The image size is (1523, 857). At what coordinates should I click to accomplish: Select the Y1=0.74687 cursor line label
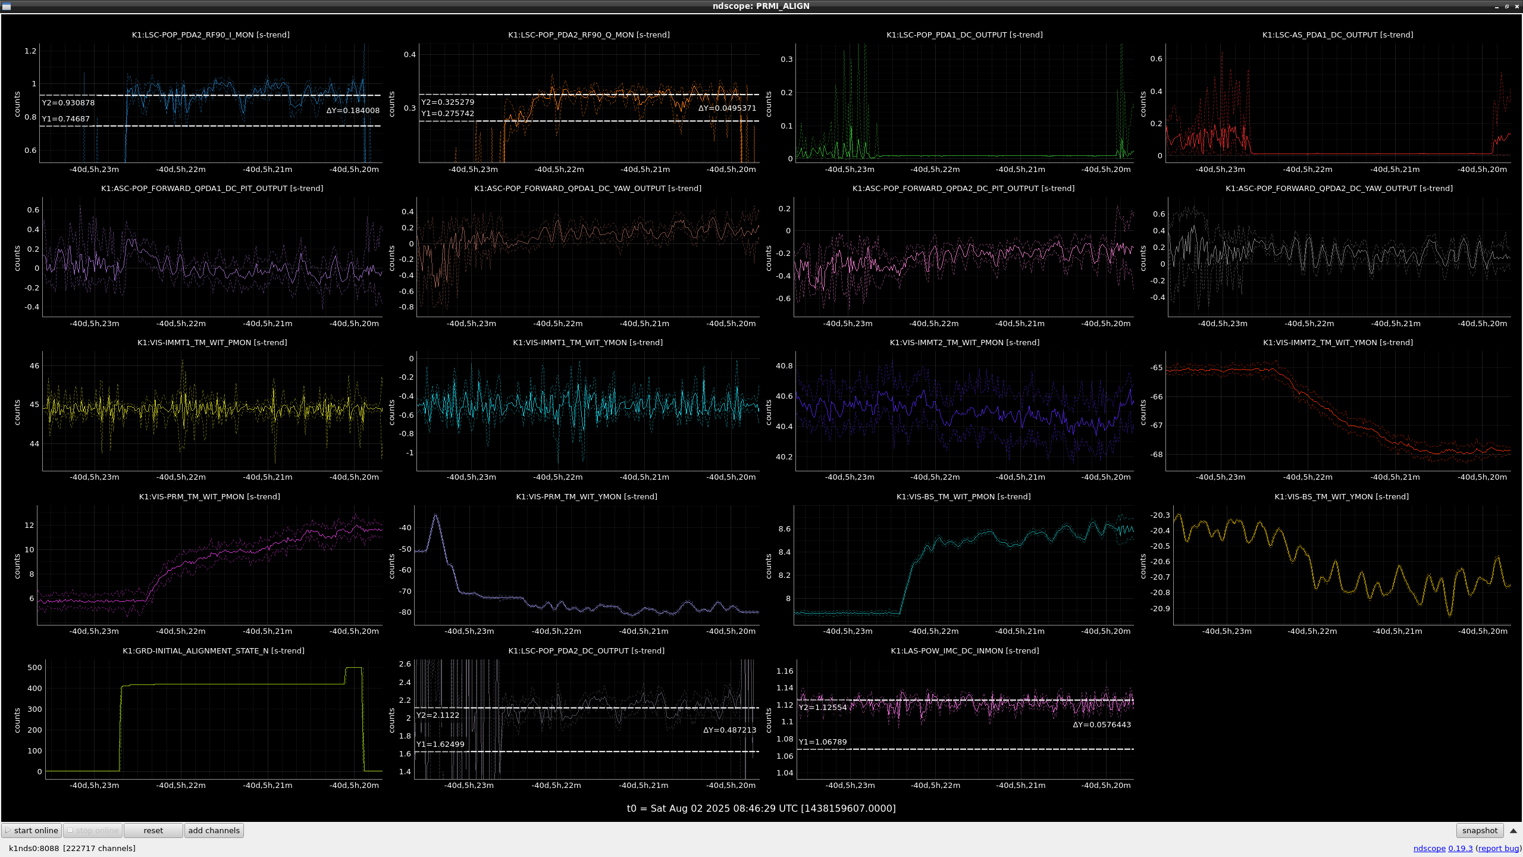[66, 118]
